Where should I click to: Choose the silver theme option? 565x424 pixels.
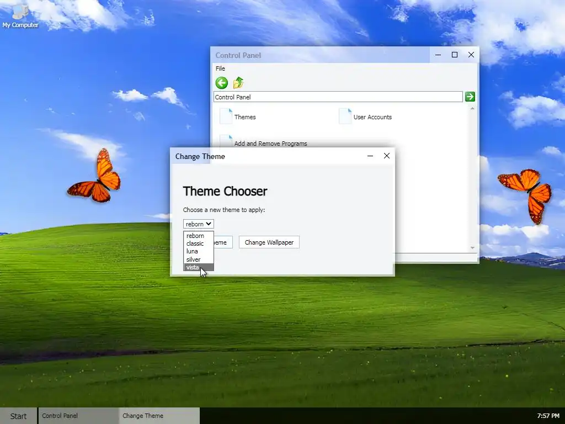click(x=199, y=259)
